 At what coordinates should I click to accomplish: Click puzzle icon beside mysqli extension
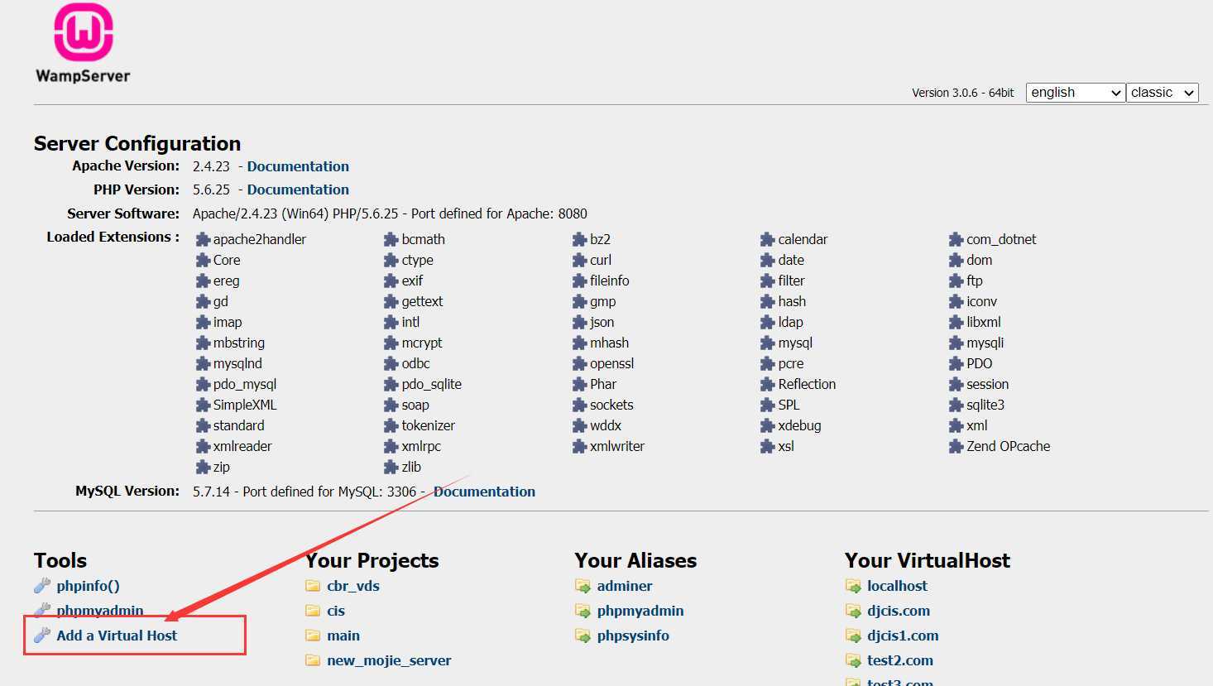pos(956,343)
